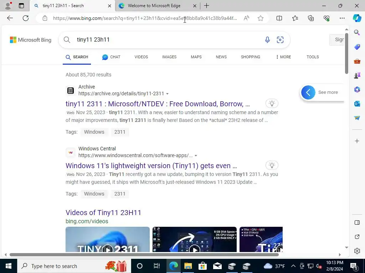This screenshot has height=273, width=365.
Task: Open Browser essentials heart icon
Action: coord(327,18)
